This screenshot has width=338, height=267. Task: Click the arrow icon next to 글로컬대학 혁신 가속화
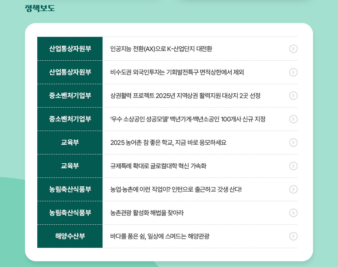point(293,166)
